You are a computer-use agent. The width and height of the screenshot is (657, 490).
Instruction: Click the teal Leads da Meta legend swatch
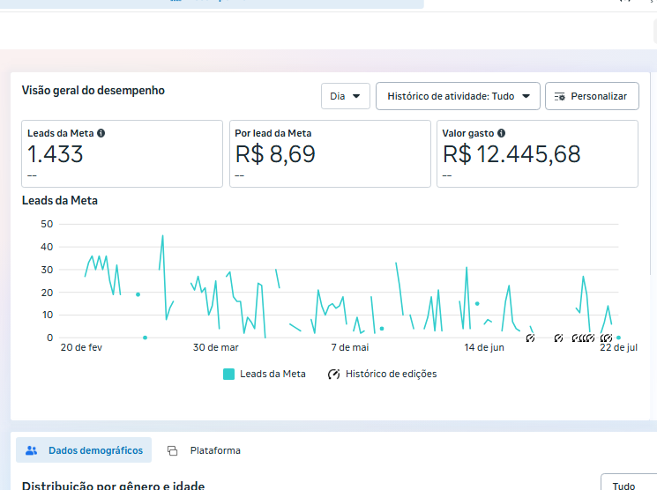228,374
